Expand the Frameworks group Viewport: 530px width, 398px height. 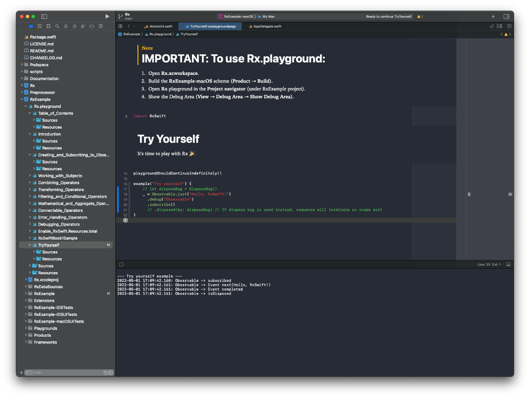[26, 342]
